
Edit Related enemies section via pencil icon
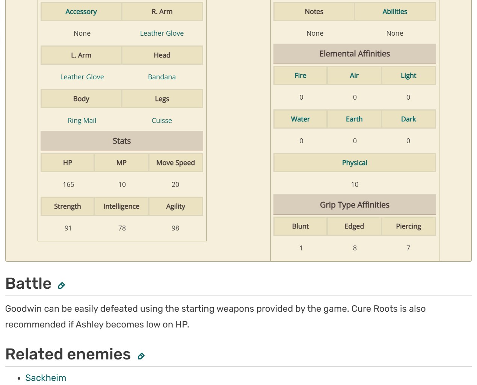(141, 356)
